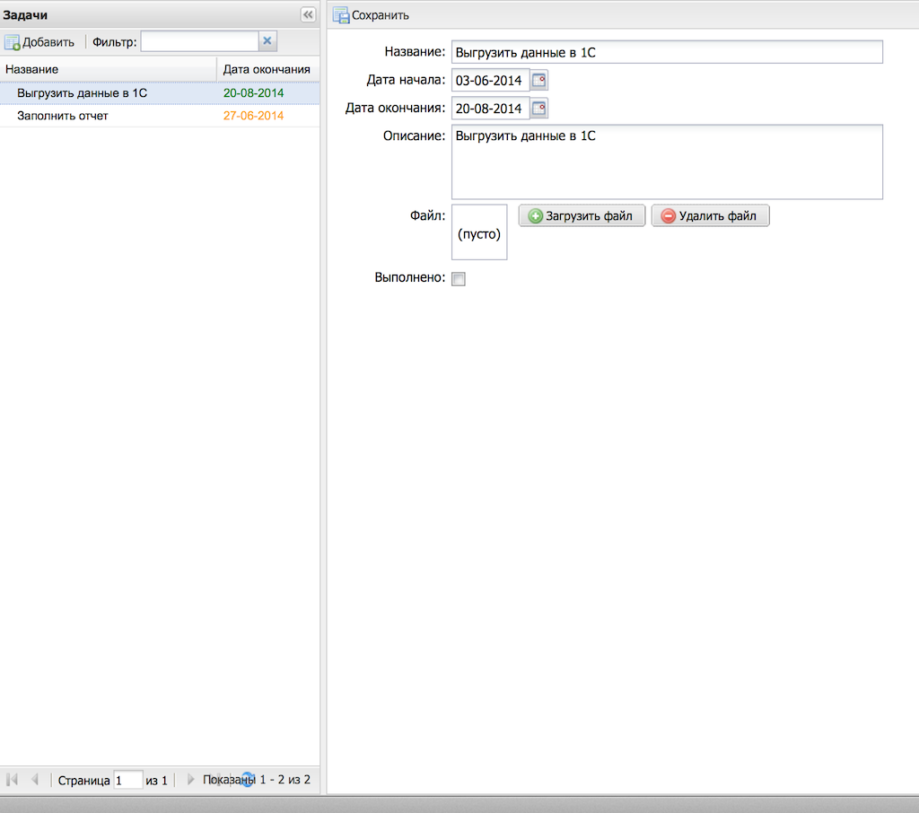
Task: Select the Выгрузить данные в 1С row
Action: coord(160,93)
